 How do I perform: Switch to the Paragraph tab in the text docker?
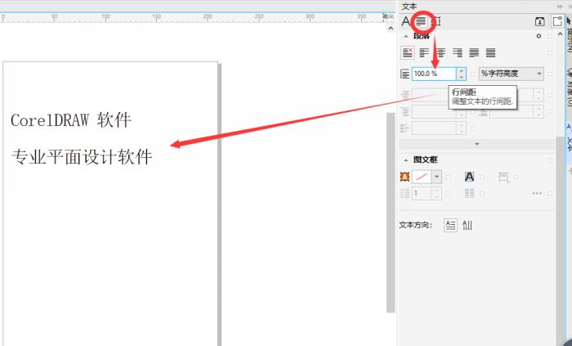[422, 22]
